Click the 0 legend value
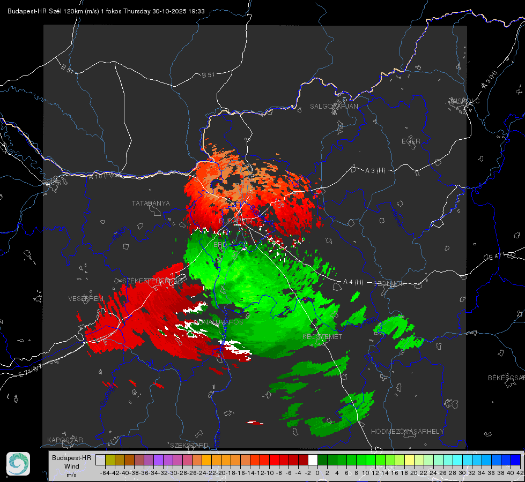Image resolution: width=525 pixels, height=482 pixels. tap(317, 473)
